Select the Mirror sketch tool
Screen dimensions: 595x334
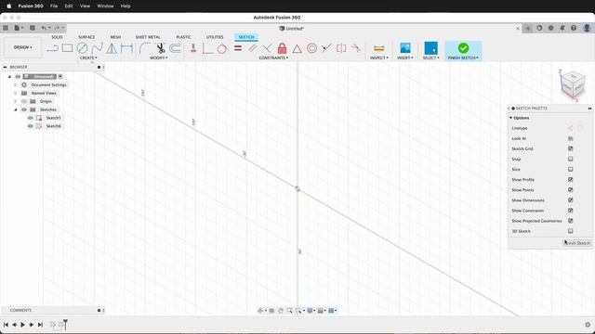click(x=112, y=48)
